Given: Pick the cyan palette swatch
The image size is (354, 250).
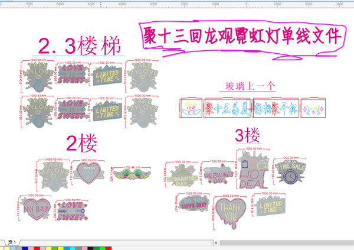Looking at the screenshot, I should click(x=73, y=248).
